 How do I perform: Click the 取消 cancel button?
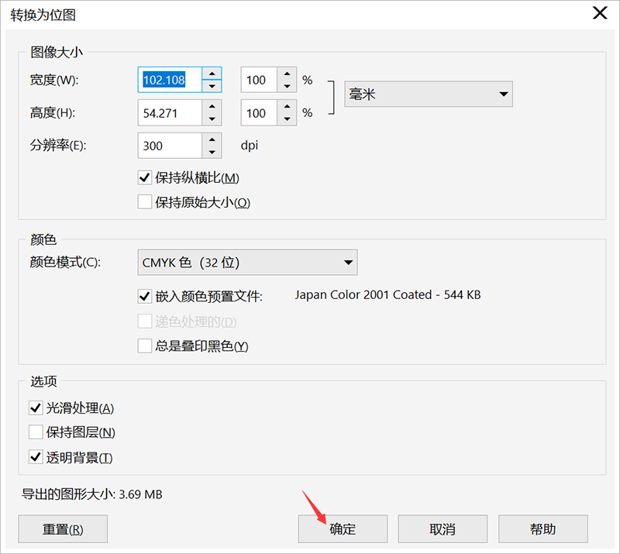[x=443, y=528]
